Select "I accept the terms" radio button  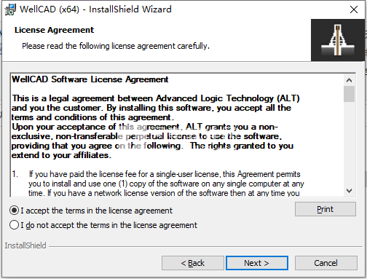[x=14, y=211]
